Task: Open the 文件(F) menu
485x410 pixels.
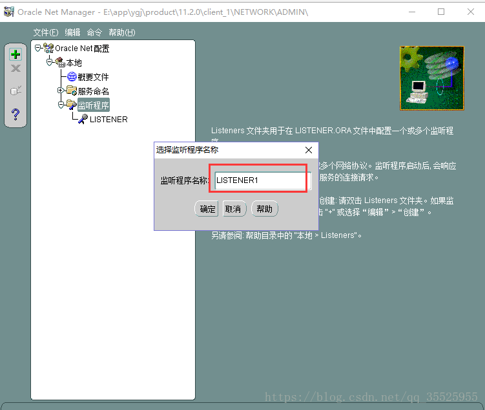Action: pos(46,32)
